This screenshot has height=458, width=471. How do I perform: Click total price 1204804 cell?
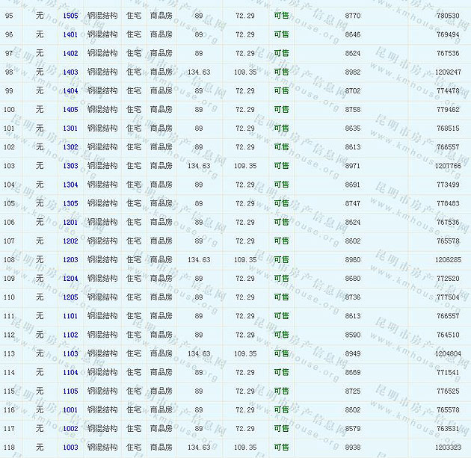coord(448,353)
